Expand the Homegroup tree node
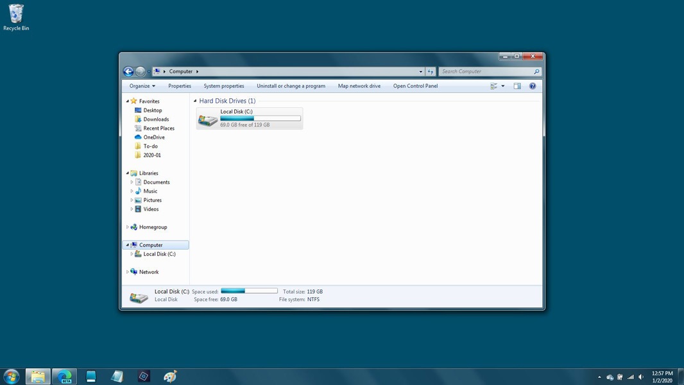This screenshot has width=684, height=385. pos(128,227)
